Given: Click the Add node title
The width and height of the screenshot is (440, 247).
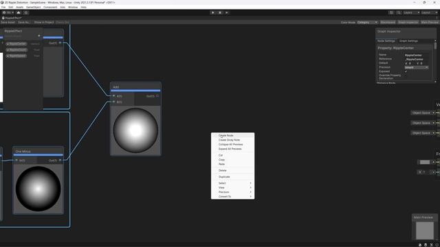Looking at the screenshot, I should (x=116, y=87).
